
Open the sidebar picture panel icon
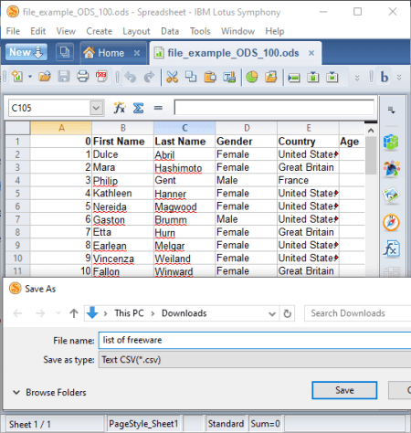(x=391, y=195)
